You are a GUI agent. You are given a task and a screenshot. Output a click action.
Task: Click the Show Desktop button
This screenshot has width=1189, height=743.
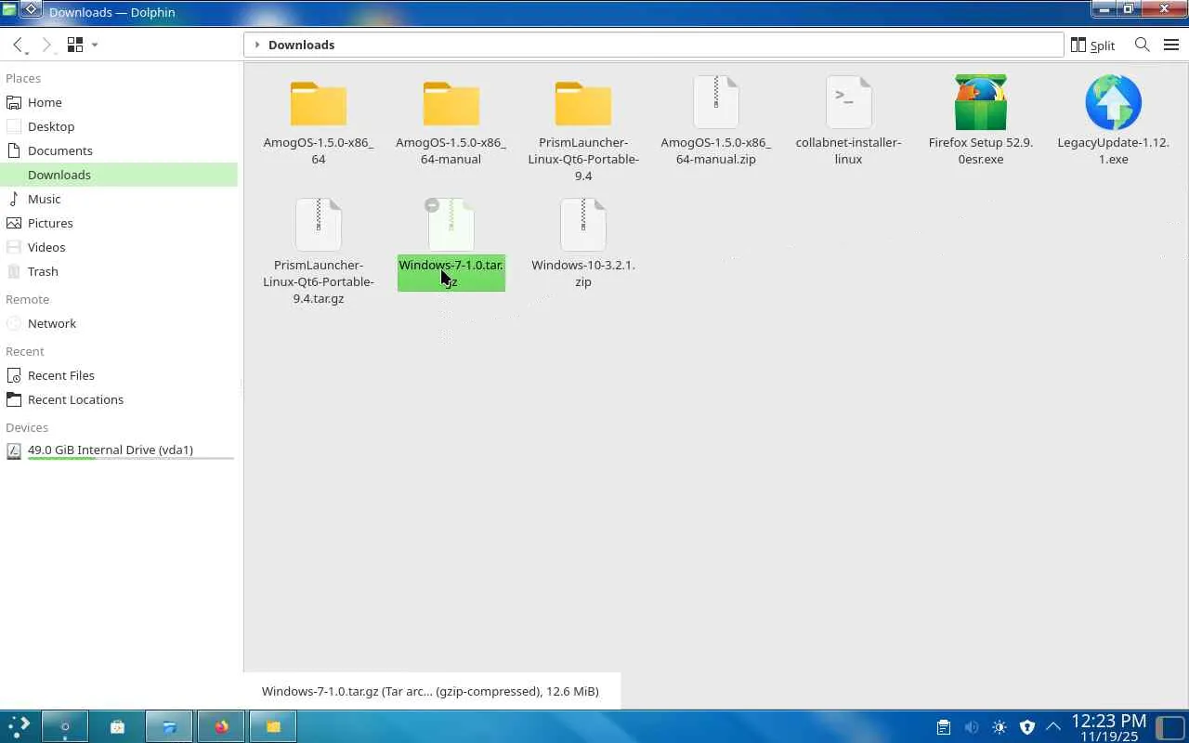[x=1171, y=727]
